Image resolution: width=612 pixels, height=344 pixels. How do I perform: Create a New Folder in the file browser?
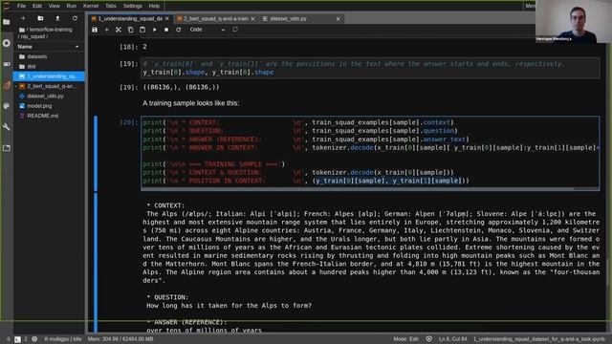coord(40,18)
